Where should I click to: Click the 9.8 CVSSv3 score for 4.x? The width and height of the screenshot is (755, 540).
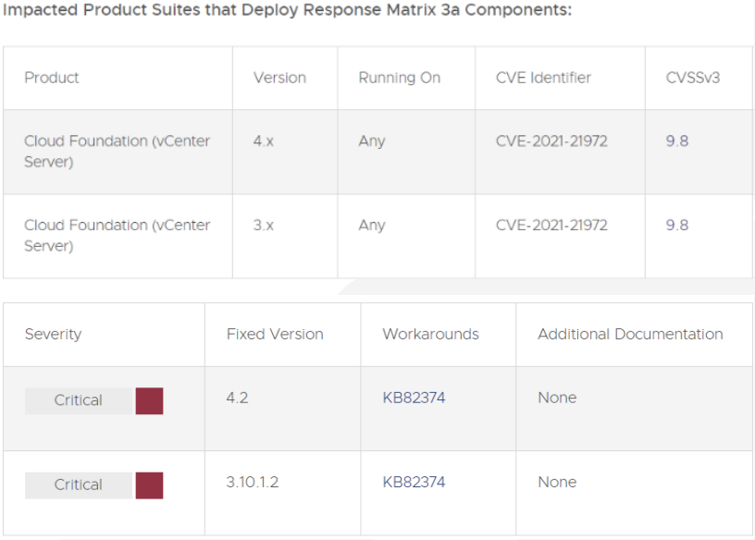point(677,141)
